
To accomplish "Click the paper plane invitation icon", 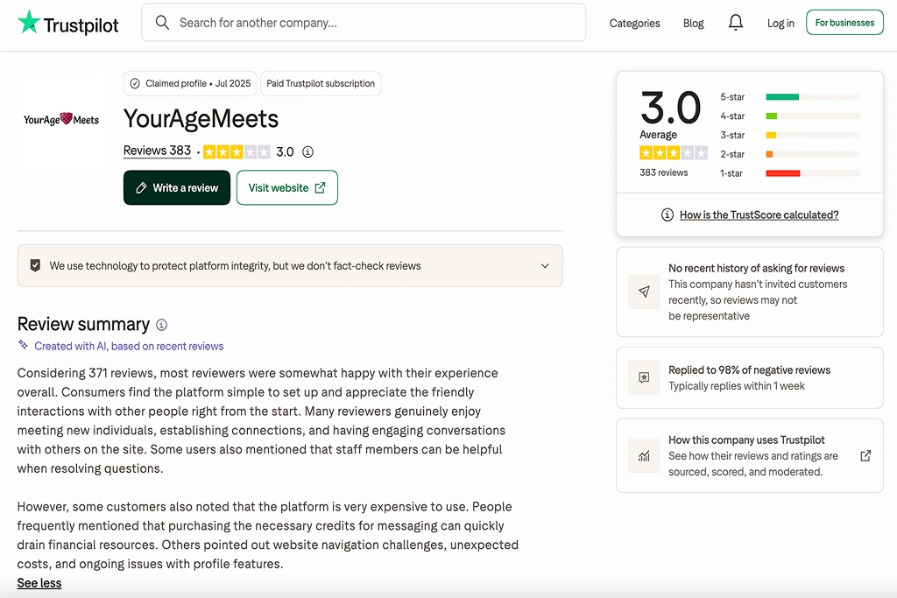I will 644,292.
